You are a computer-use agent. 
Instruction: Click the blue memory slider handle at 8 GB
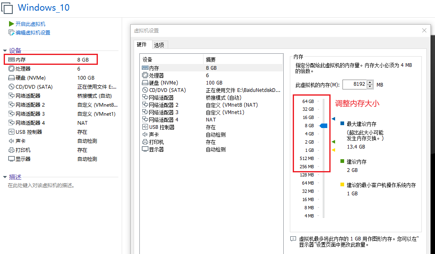coord(324,126)
